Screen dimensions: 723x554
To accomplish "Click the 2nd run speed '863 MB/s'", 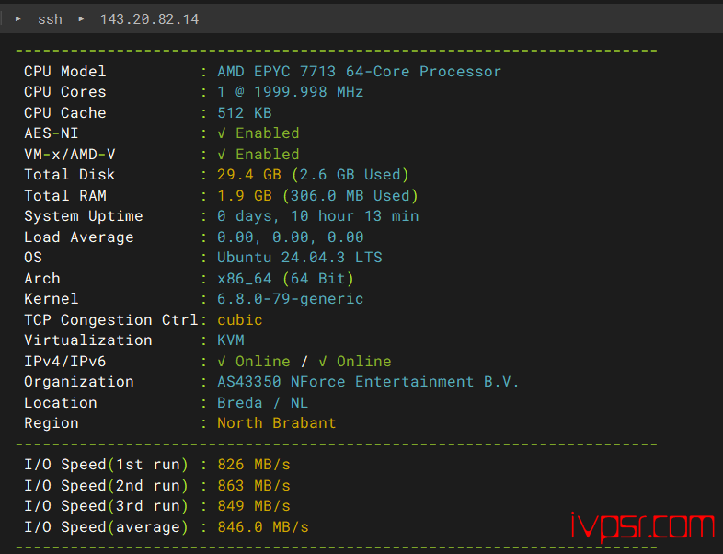I will point(254,486).
